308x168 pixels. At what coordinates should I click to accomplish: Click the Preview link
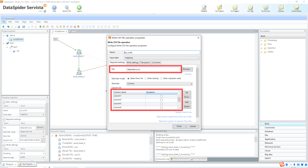click(x=188, y=74)
